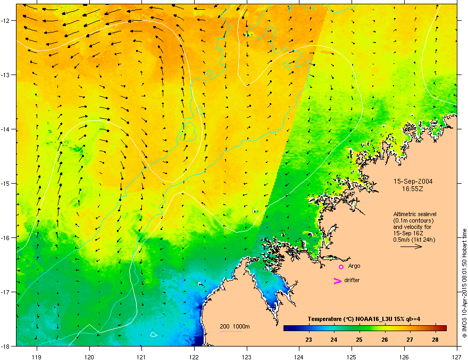Click the latitude axis label '-15'
The width and height of the screenshot is (468, 362).
click(6, 184)
